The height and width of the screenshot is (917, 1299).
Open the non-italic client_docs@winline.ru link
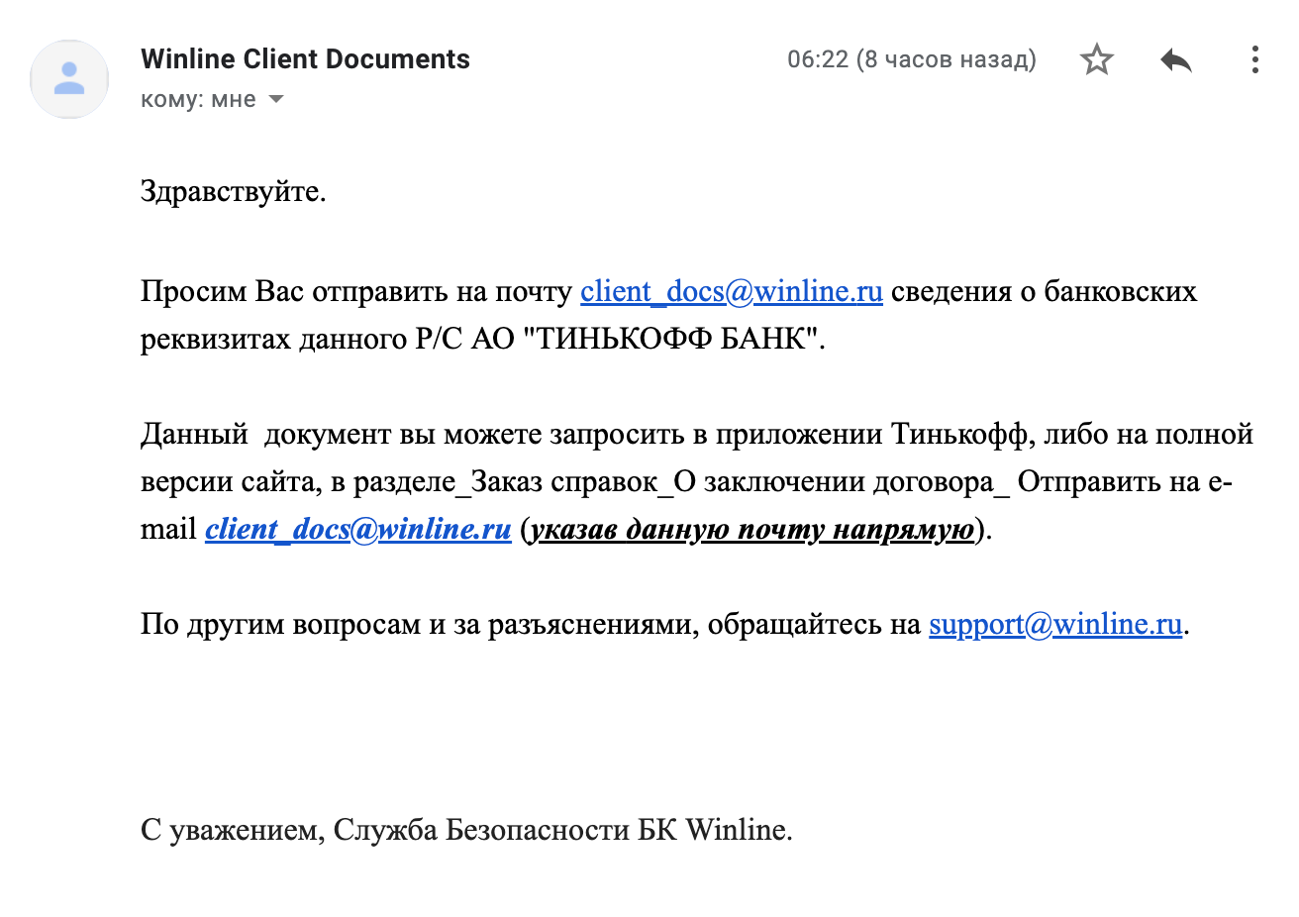tap(731, 291)
